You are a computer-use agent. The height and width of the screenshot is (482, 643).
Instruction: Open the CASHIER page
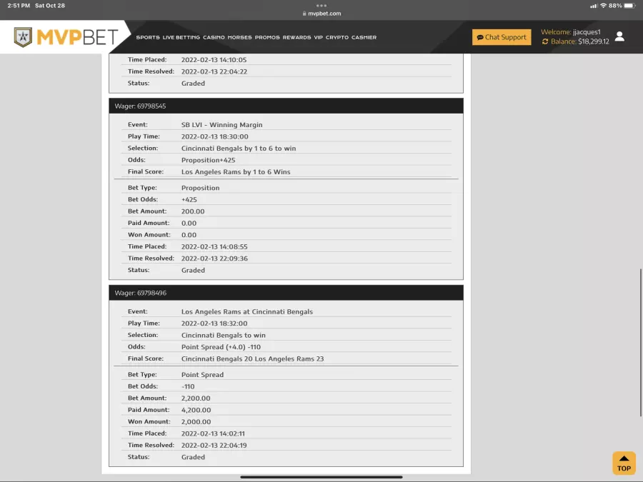pyautogui.click(x=364, y=37)
